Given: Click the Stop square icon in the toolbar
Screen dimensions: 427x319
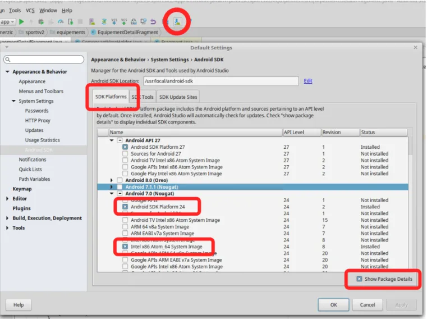Looking at the screenshot, I should (80, 21).
